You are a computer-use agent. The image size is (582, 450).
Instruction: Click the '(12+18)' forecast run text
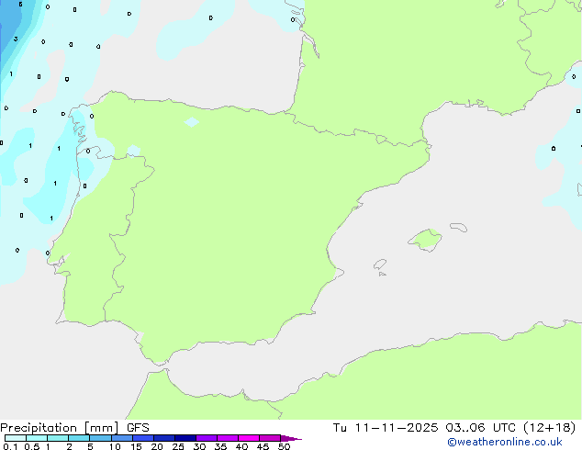coord(550,428)
